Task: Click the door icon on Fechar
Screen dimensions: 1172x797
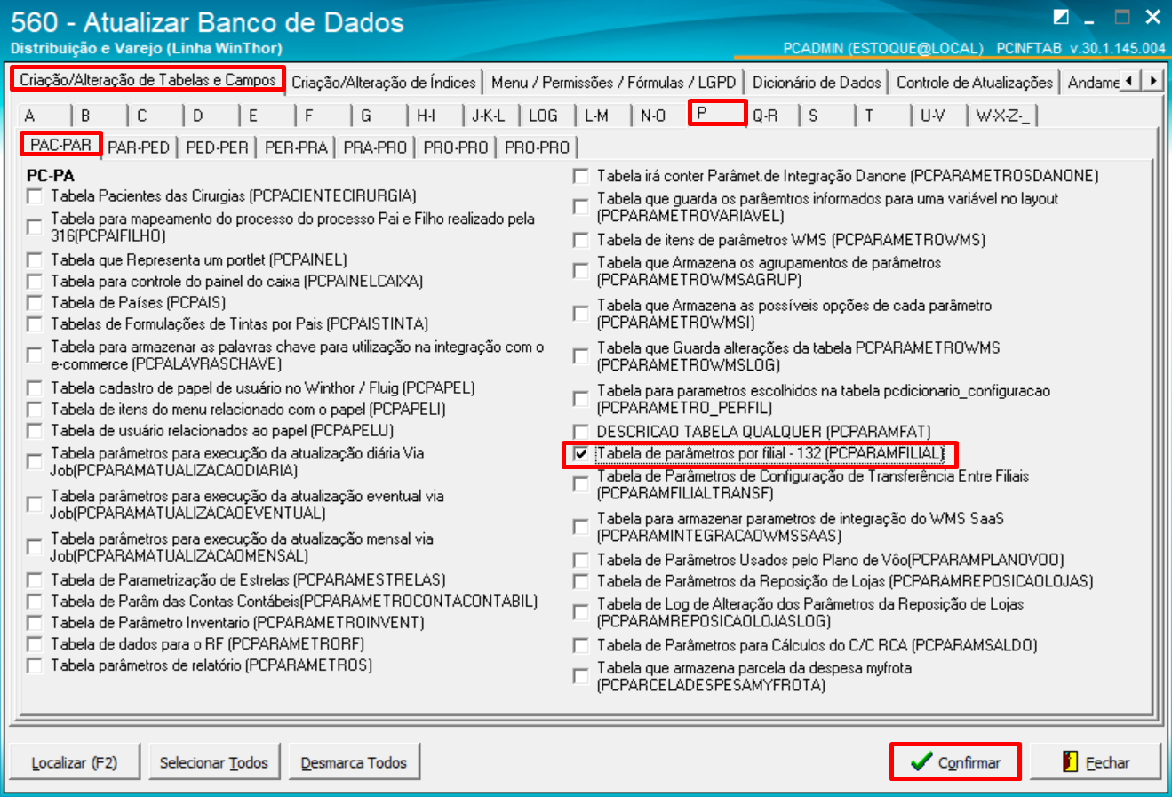Action: point(1071,761)
